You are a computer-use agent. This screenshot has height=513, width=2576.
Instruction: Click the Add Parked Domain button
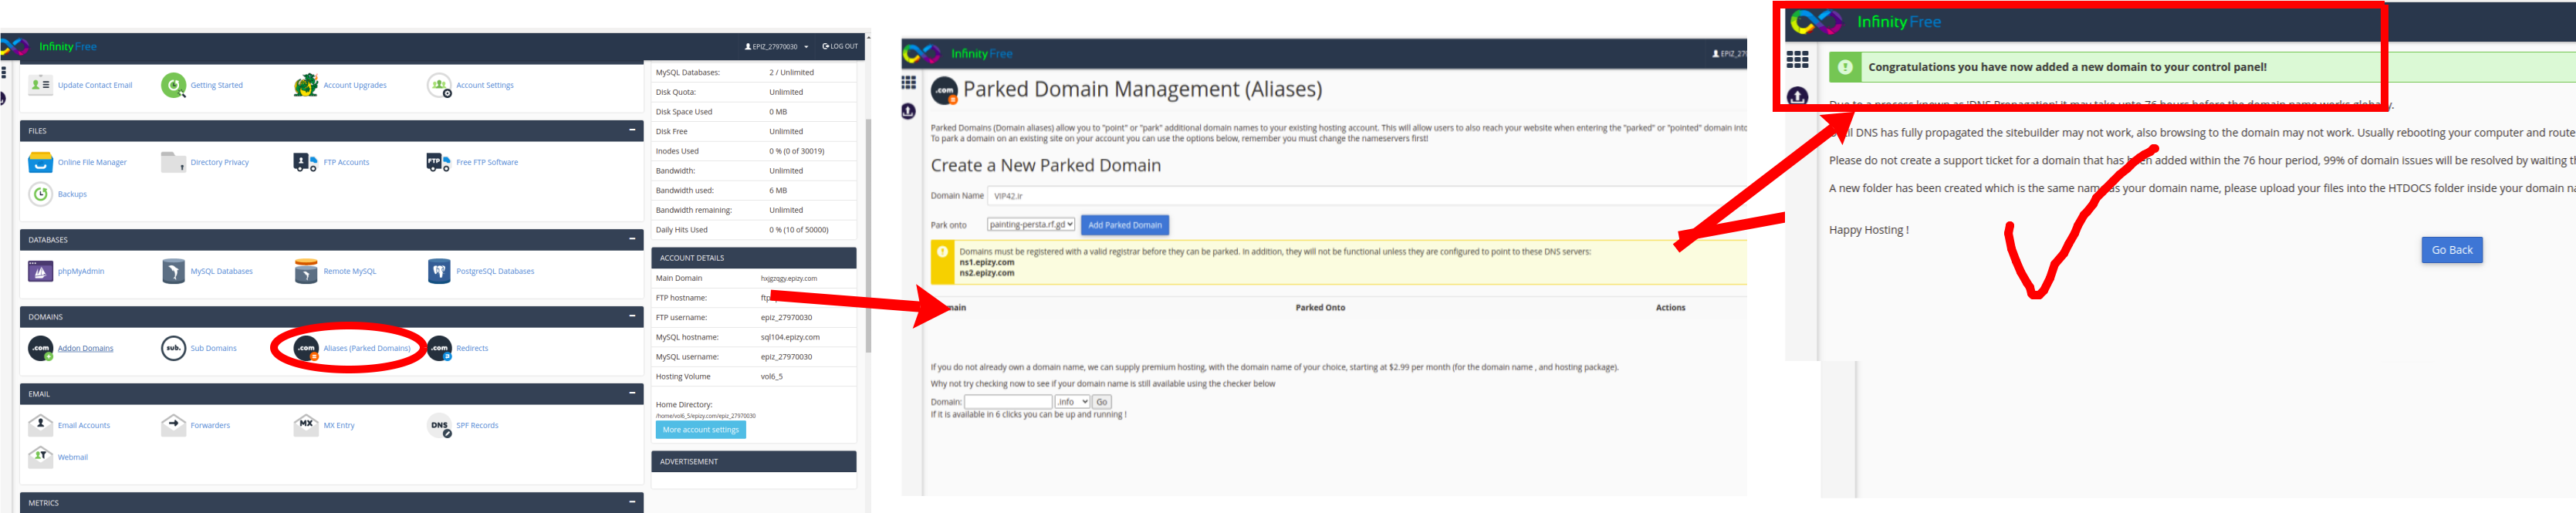1125,225
